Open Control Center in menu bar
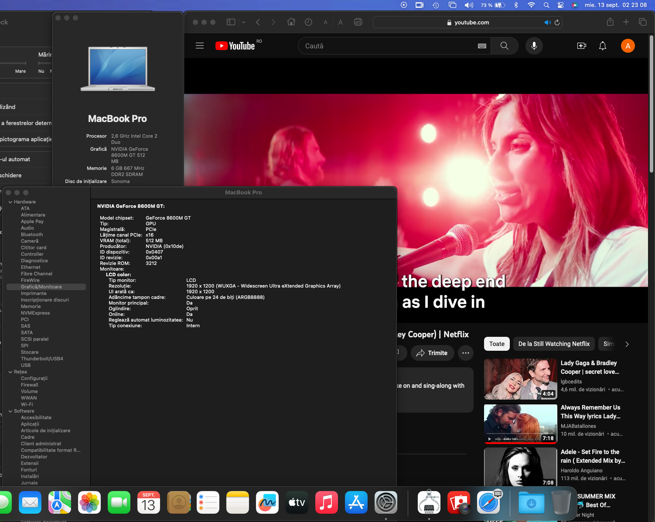The image size is (655, 522). (560, 5)
